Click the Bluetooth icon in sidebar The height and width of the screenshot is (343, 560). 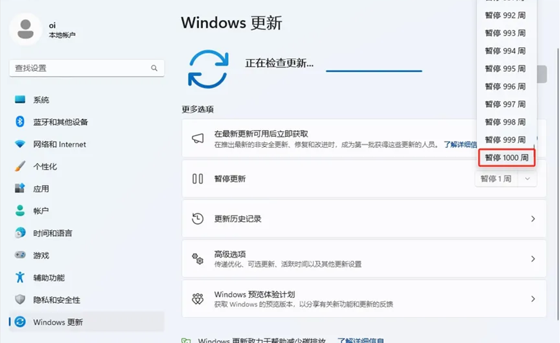[x=20, y=122]
